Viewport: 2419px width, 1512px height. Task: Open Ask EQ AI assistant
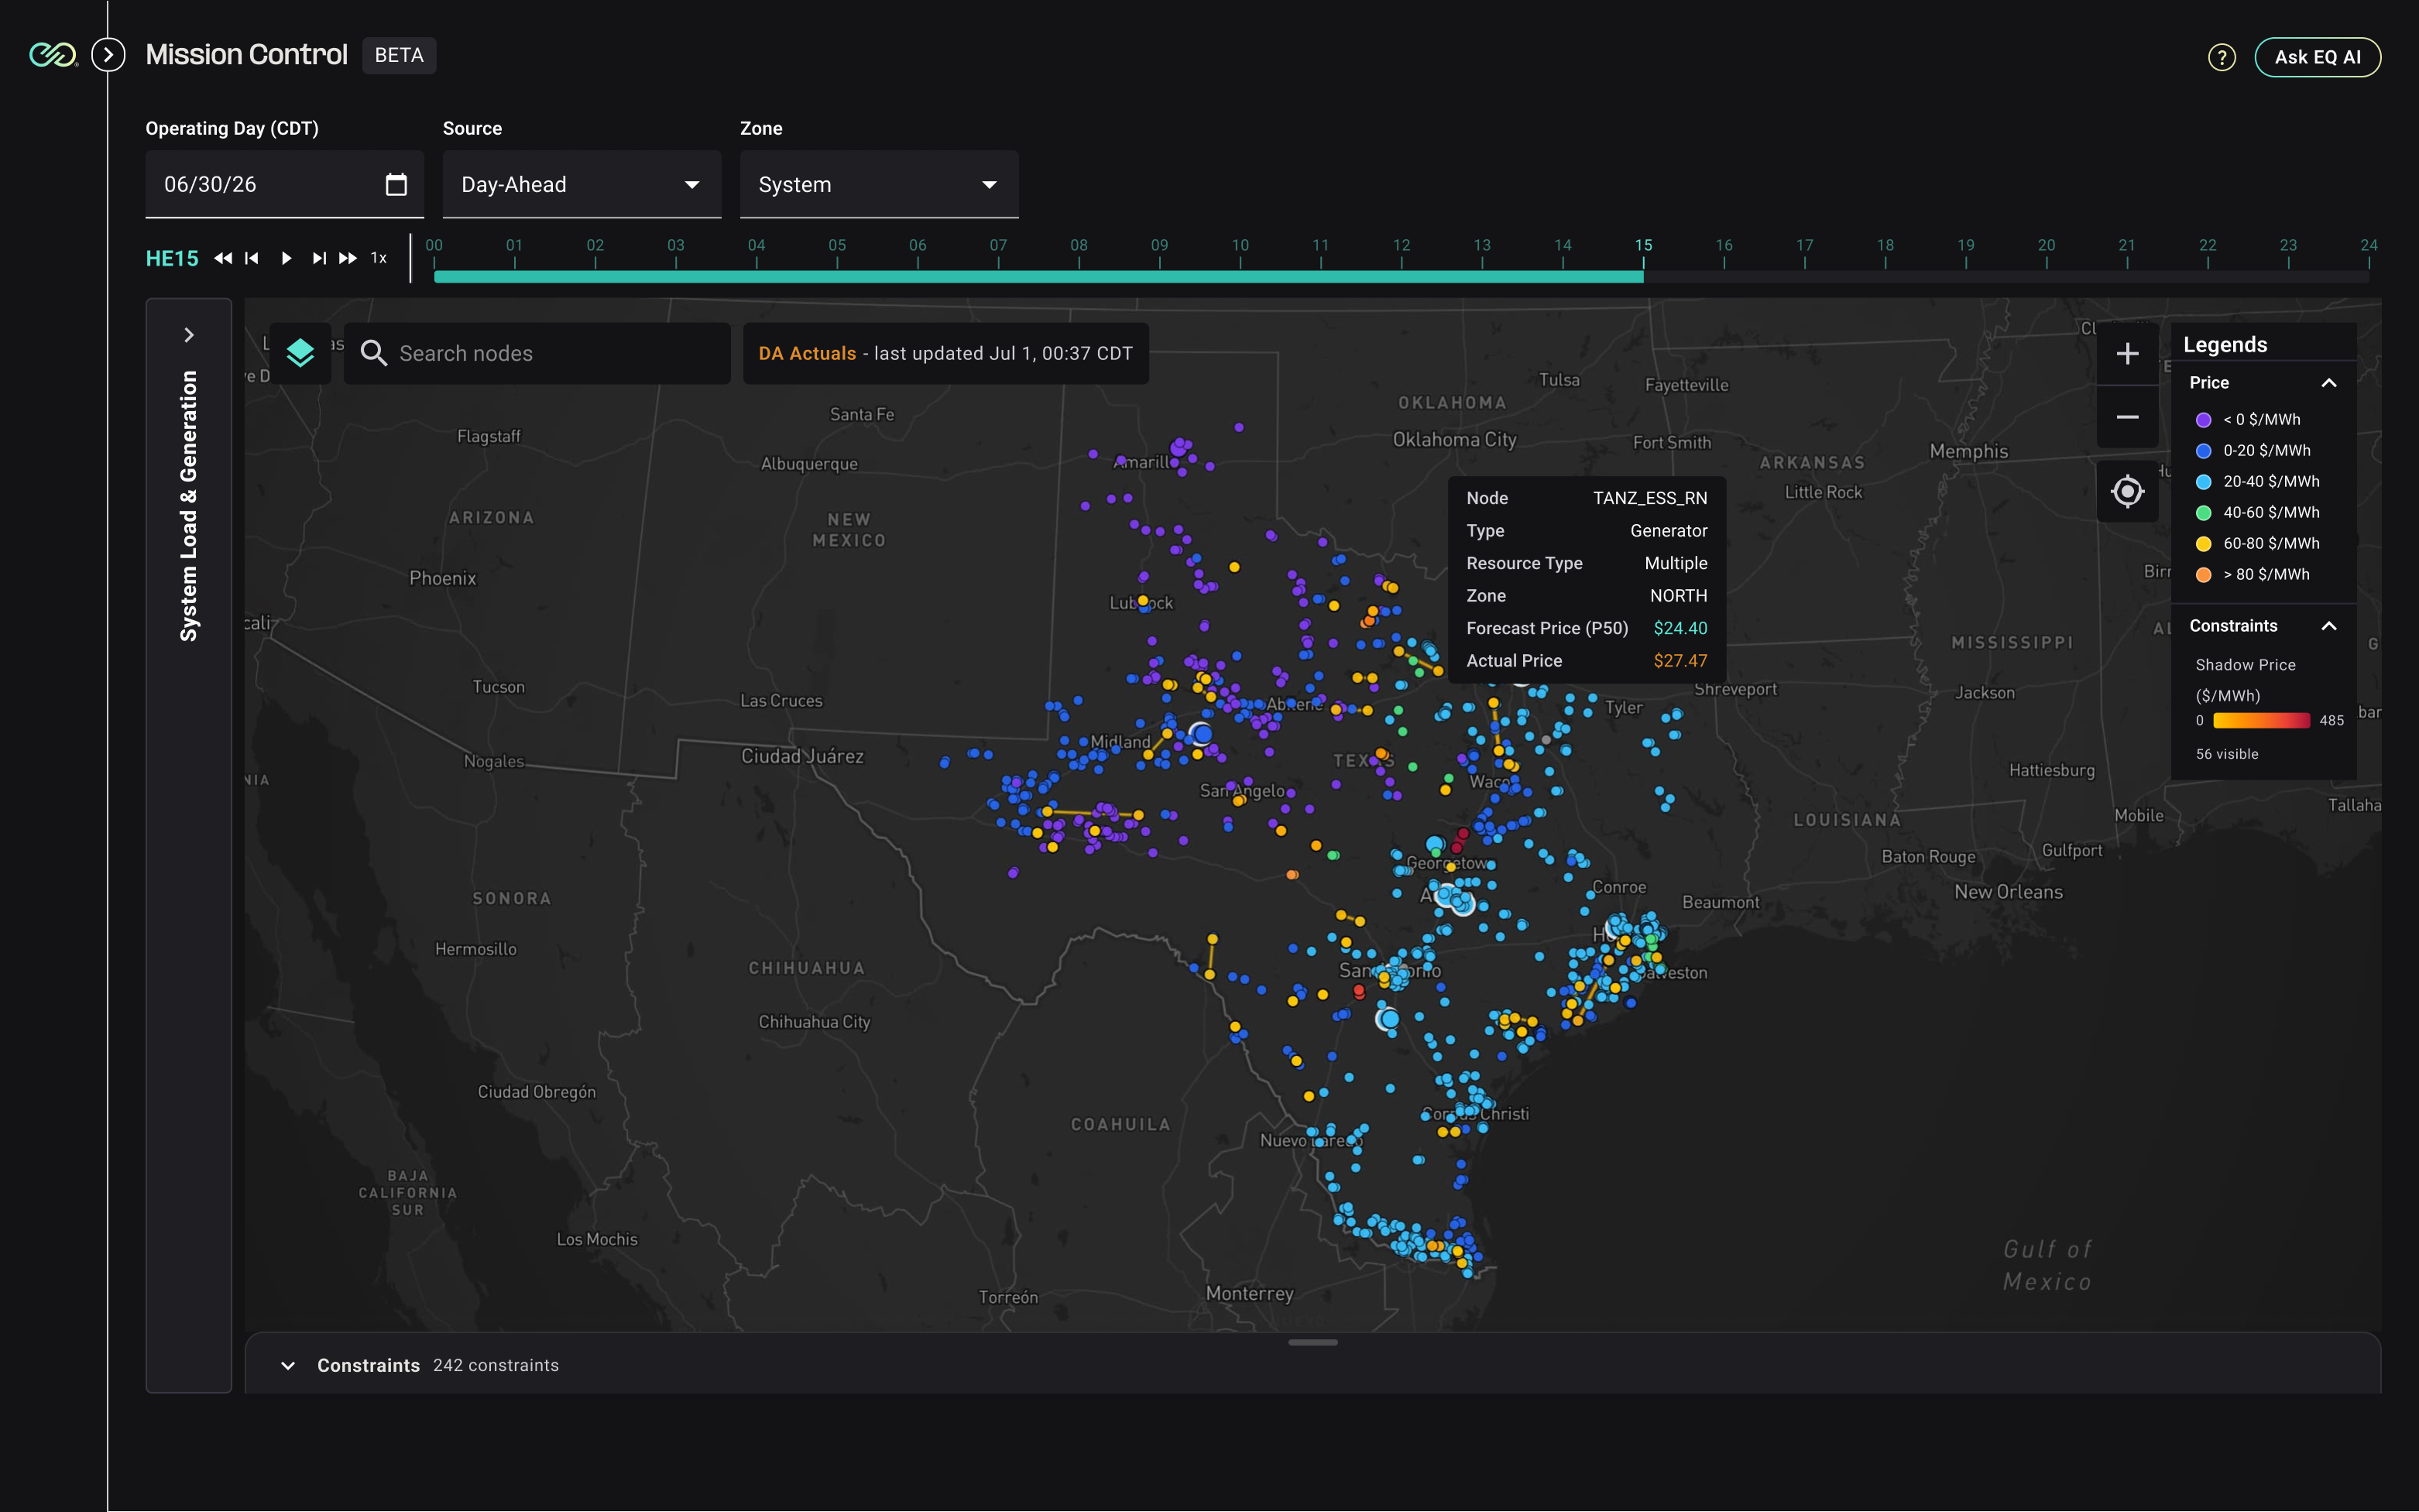[x=2317, y=57]
